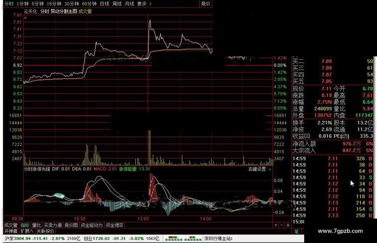The height and width of the screenshot is (243, 377).
Task: Select the 资金驱动力 bottom tab
Action: pos(92,225)
